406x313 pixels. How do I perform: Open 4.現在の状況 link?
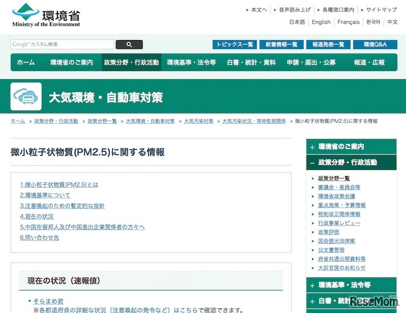click(x=37, y=217)
